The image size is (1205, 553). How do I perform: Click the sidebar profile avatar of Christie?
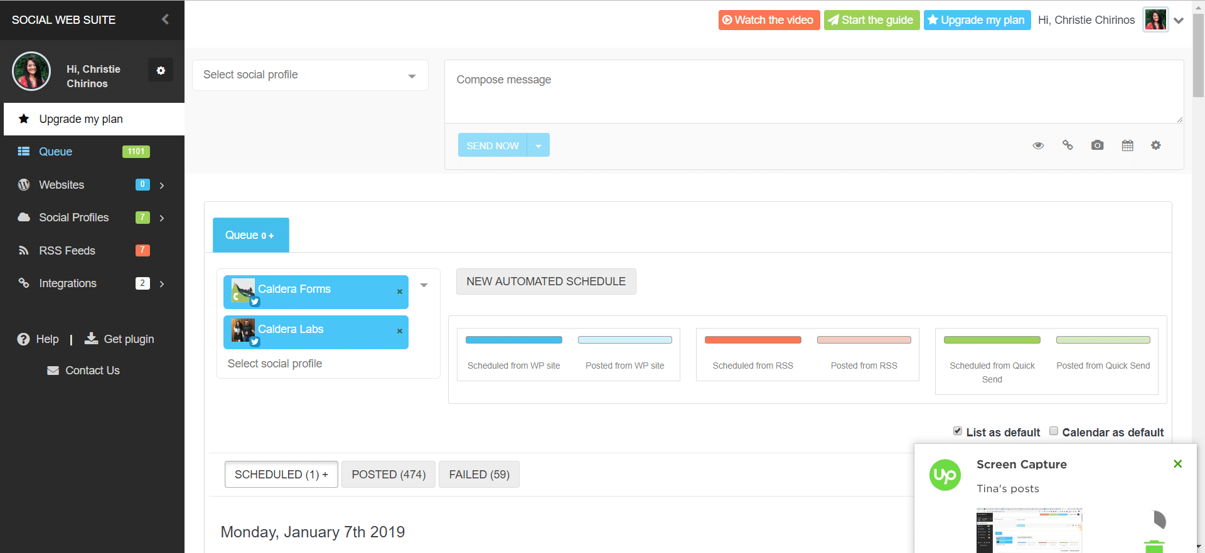[31, 71]
